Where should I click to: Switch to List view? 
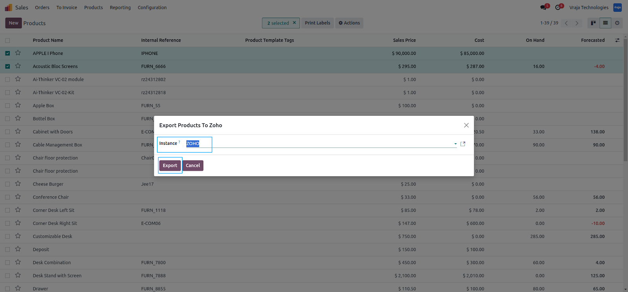pyautogui.click(x=606, y=23)
